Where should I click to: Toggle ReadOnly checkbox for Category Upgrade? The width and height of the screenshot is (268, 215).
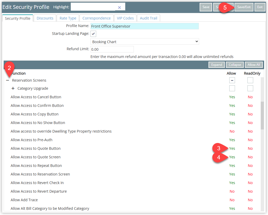point(250,88)
